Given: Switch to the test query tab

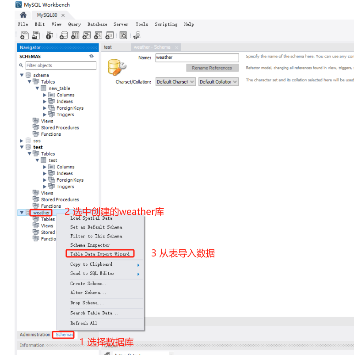Looking at the screenshot, I should click(x=108, y=47).
